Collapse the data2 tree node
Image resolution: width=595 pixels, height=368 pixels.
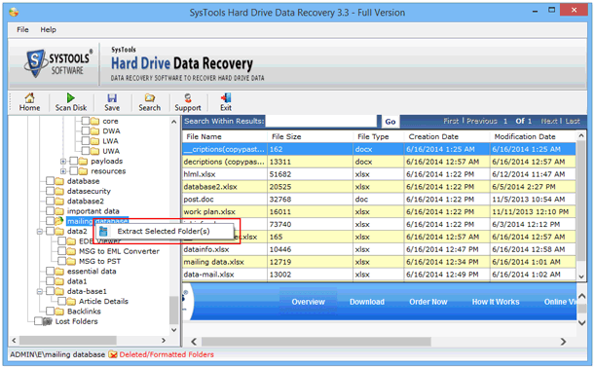[40, 231]
